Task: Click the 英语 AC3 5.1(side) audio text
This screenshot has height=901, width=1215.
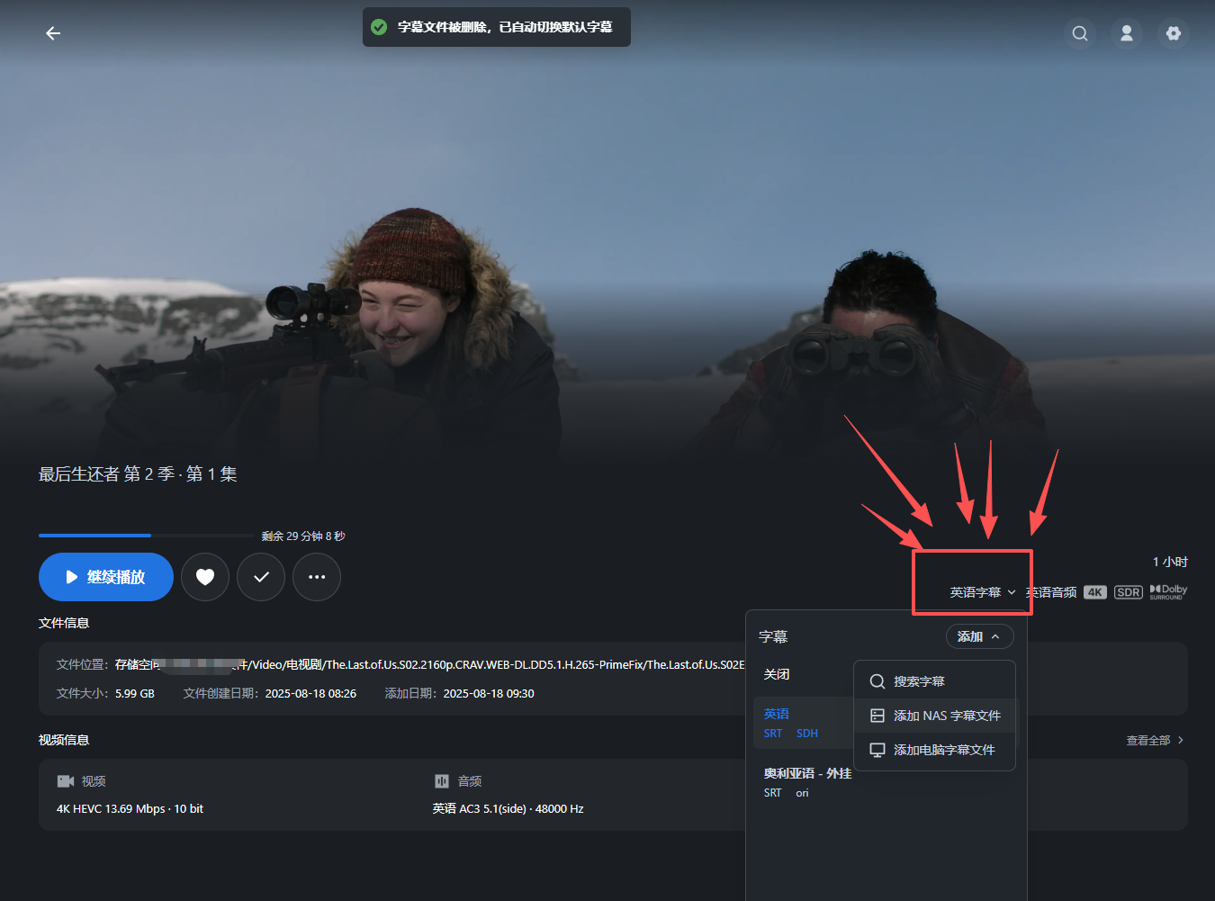Action: (x=508, y=809)
